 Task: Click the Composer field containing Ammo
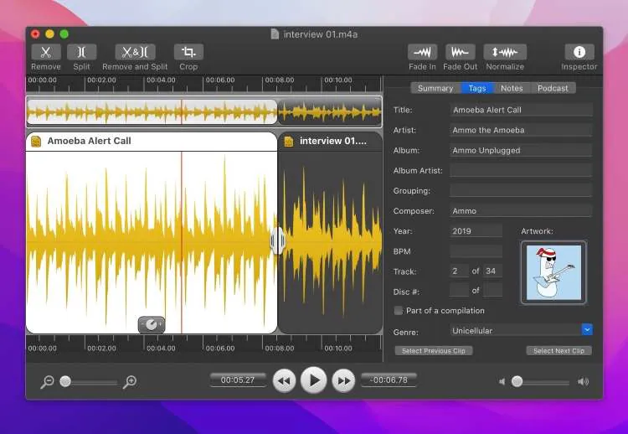pyautogui.click(x=521, y=211)
